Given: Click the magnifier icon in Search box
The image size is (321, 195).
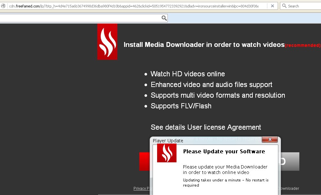Looking at the screenshot, I should (284, 6).
